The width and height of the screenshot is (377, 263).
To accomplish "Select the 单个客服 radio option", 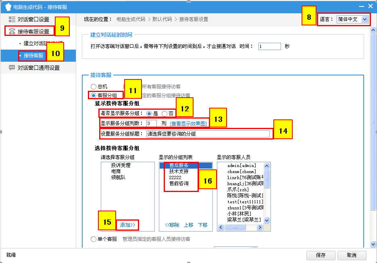I will coord(94,239).
